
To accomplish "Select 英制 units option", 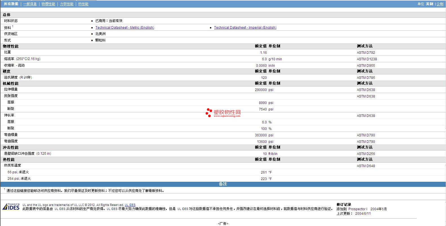I will (429, 4).
